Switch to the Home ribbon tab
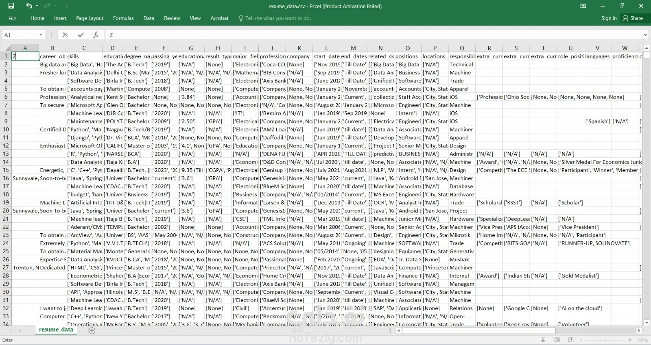Screen dimensions: 651x345 click(x=37, y=18)
